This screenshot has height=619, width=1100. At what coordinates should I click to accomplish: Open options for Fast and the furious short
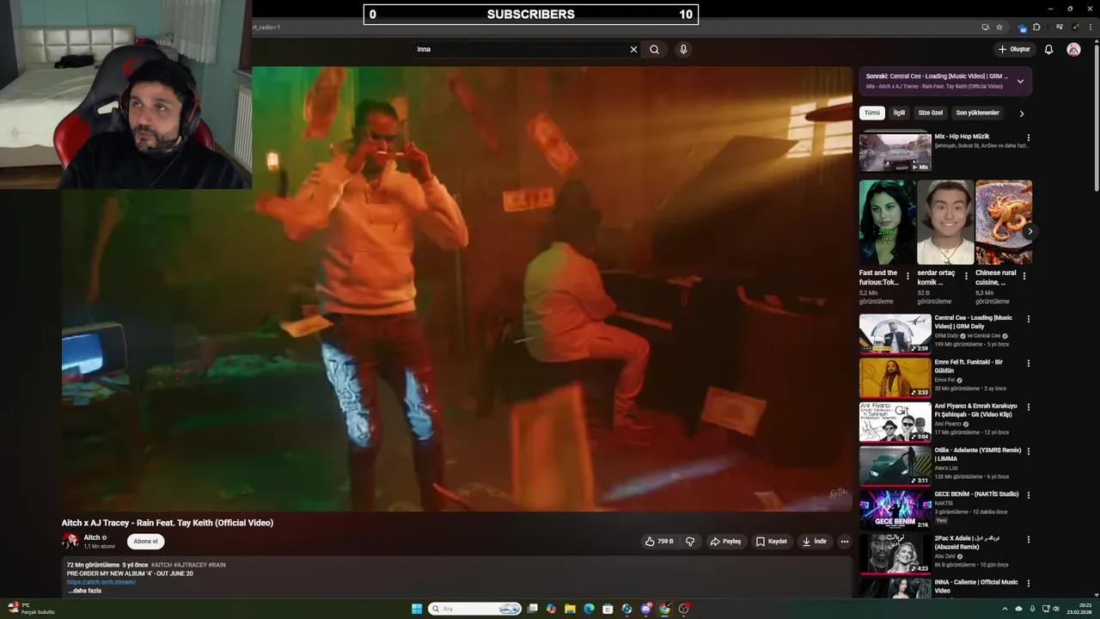(907, 276)
